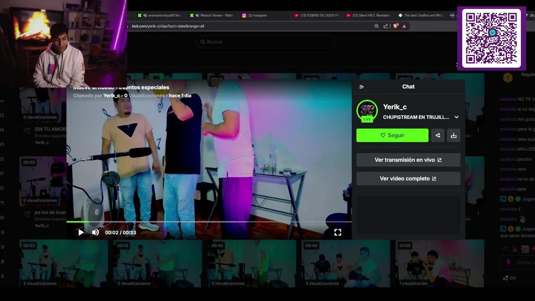Expand the CHUPISTREAM EN TRUJILL... title chevron
This screenshot has width=535, height=301.
[x=456, y=117]
